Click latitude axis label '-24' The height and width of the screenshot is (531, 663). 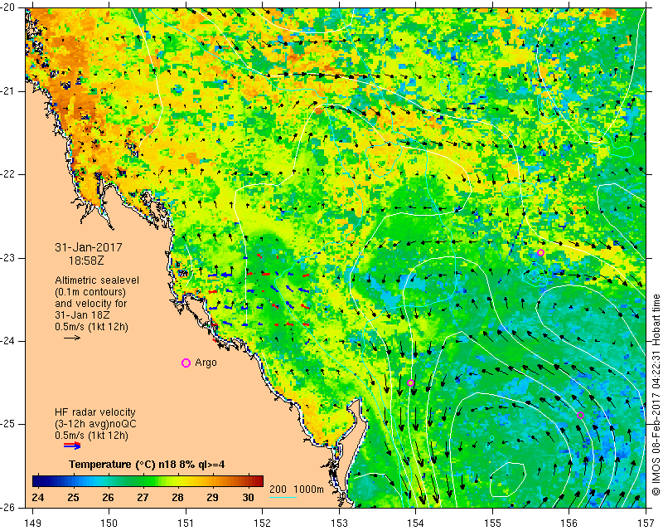pyautogui.click(x=7, y=341)
